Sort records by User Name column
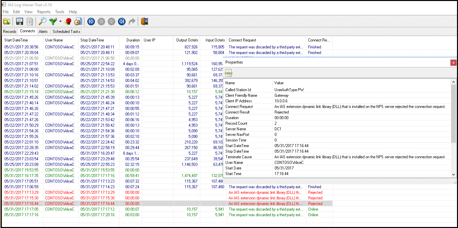458x228 pixels. (x=54, y=40)
